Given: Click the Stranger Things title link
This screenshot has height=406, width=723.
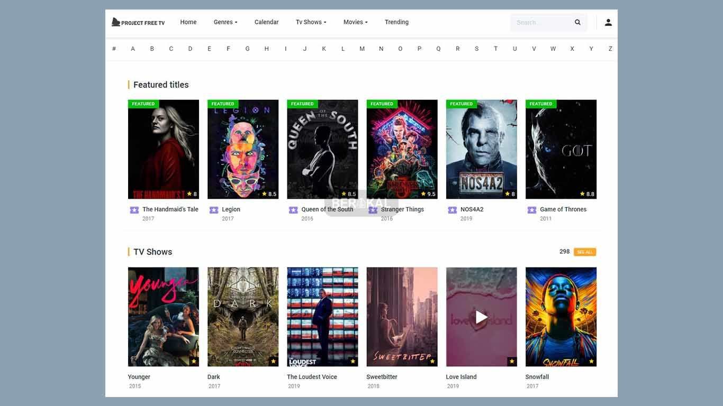Looking at the screenshot, I should tap(403, 209).
